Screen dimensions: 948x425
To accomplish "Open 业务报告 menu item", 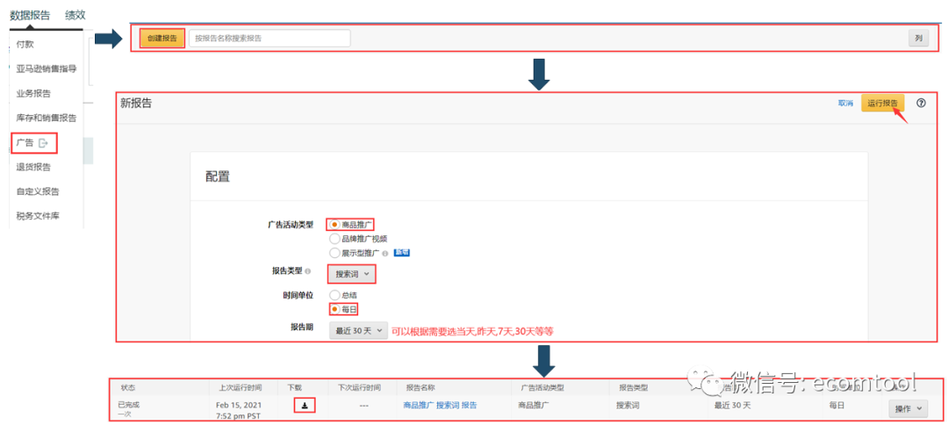I will (x=33, y=93).
